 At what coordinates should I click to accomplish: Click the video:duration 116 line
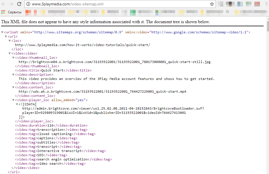point(51,125)
